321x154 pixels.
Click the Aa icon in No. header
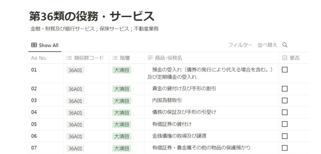click(34, 58)
